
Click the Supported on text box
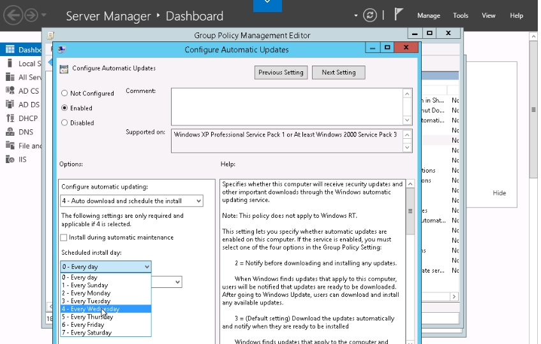286,141
